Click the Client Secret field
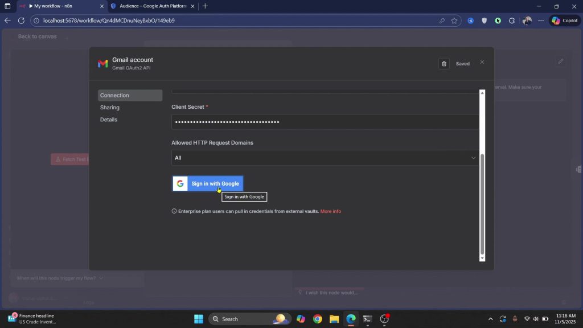Image resolution: width=583 pixels, height=328 pixels. (325, 122)
